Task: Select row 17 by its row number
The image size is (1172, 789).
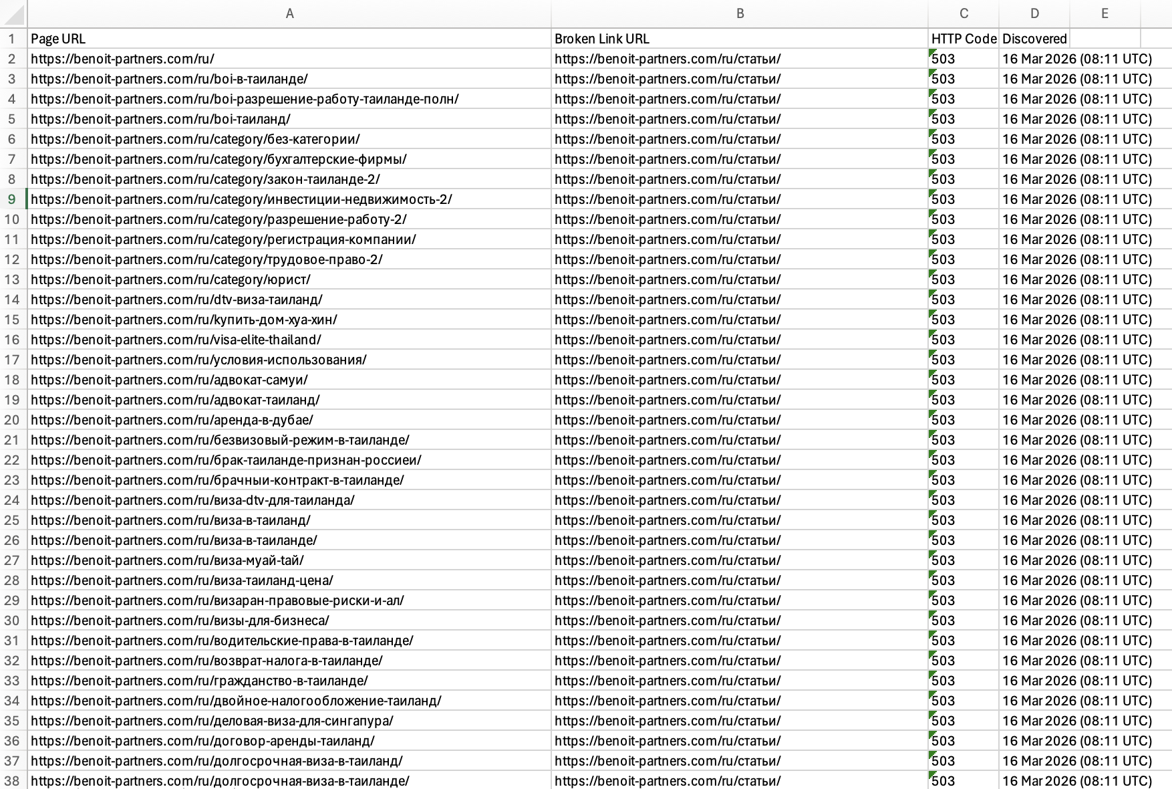Action: (13, 360)
